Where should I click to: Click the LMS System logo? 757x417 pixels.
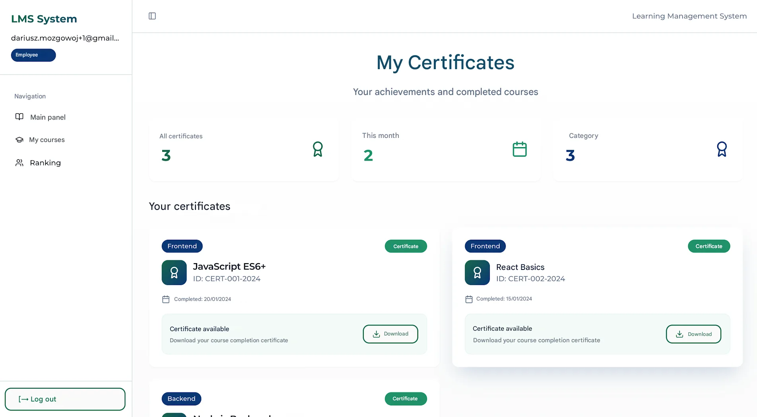(44, 19)
